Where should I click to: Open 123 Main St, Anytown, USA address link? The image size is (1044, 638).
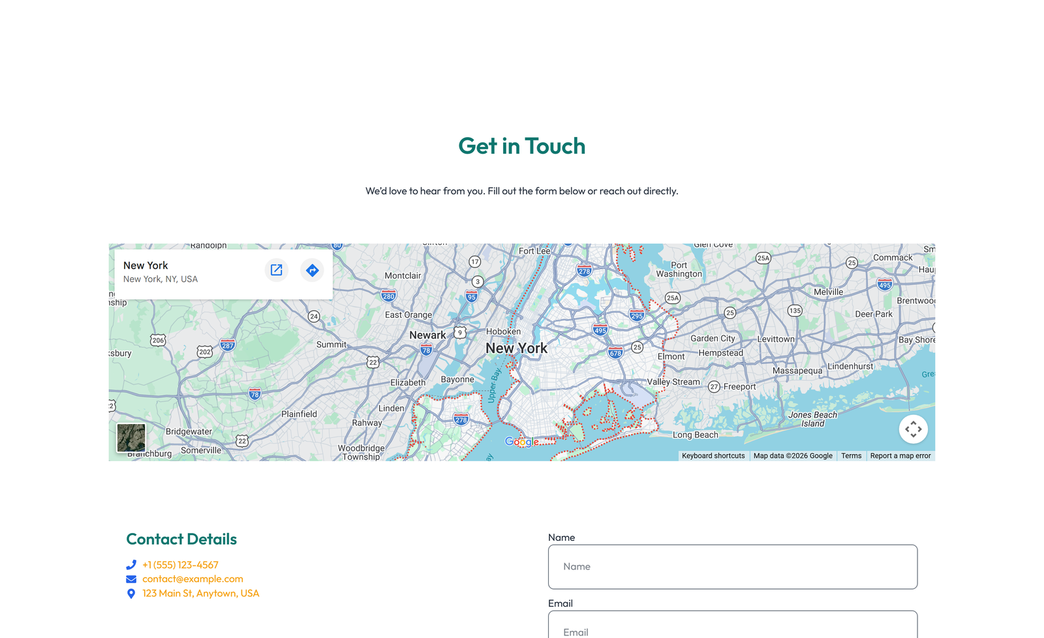(x=200, y=594)
